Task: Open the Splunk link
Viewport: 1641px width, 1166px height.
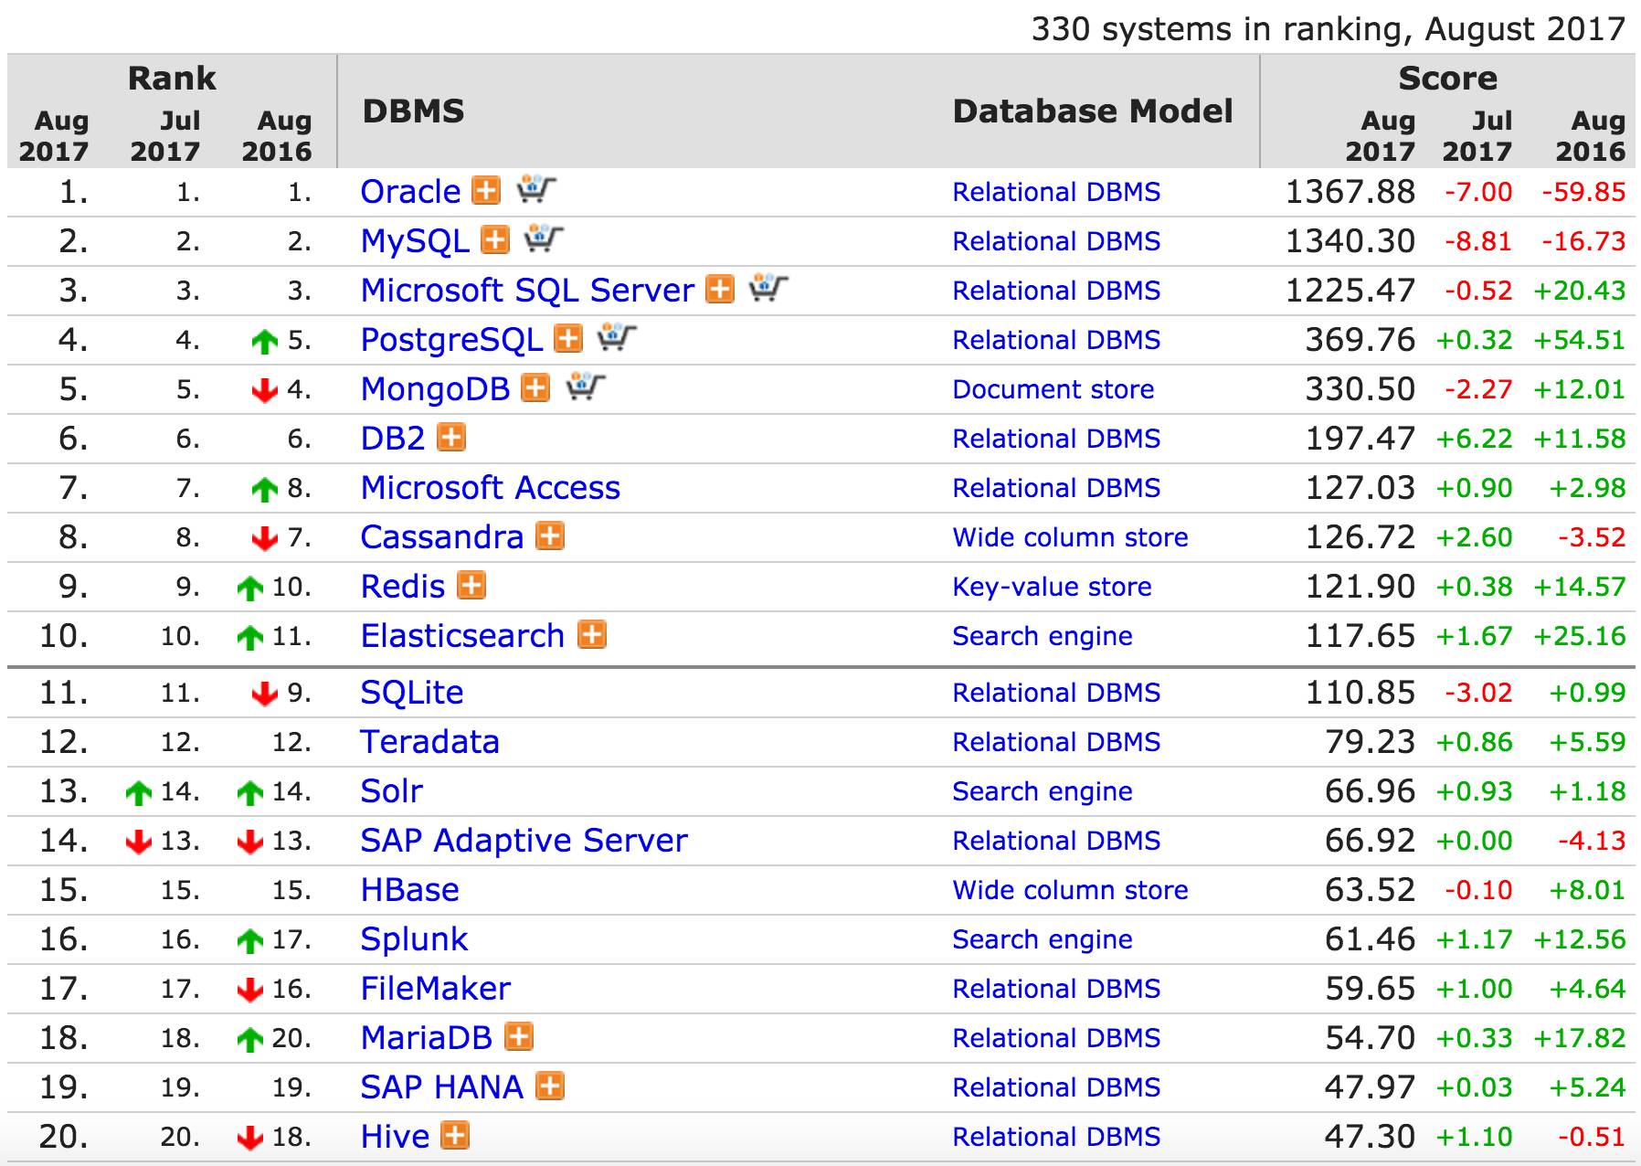Action: [x=414, y=939]
